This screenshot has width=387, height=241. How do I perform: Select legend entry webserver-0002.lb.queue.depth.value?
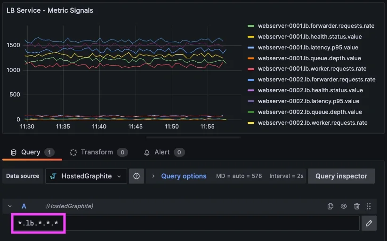[x=310, y=112]
